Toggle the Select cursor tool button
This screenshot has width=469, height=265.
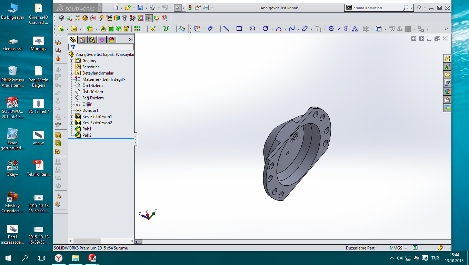coord(178,8)
